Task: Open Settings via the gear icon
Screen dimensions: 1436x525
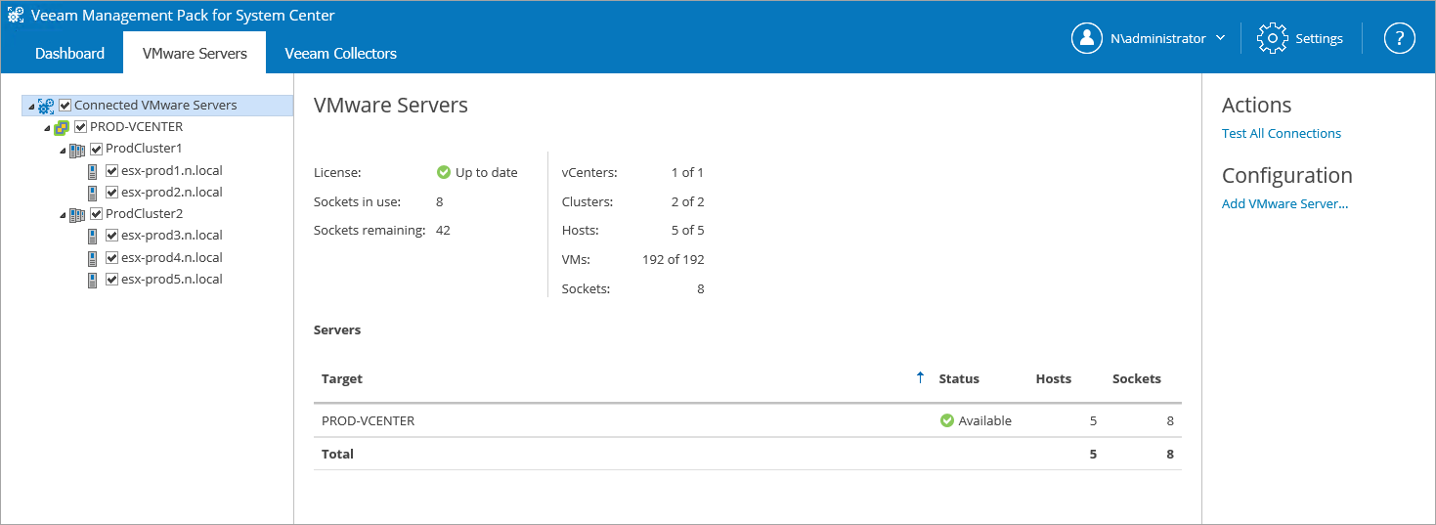Action: tap(1272, 38)
